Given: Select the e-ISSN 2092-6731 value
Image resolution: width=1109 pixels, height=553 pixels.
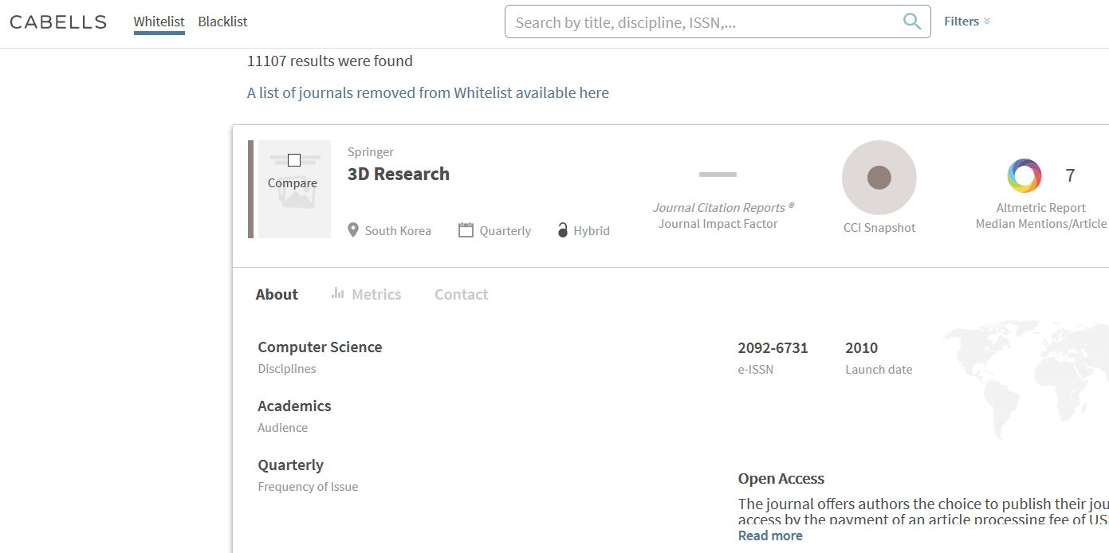Looking at the screenshot, I should click(x=773, y=348).
